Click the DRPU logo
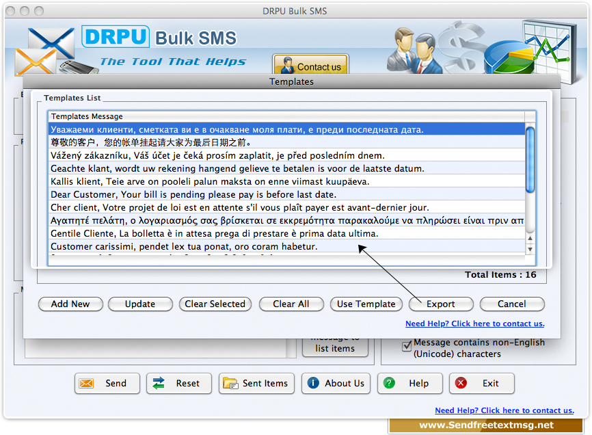This screenshot has height=435, width=592. (x=116, y=37)
